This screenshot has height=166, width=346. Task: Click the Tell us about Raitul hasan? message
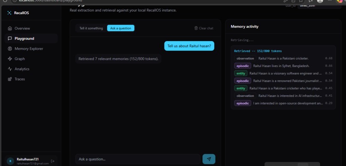coord(189,46)
